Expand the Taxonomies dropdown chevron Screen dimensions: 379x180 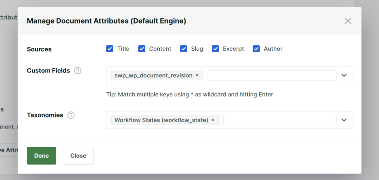pyautogui.click(x=344, y=120)
